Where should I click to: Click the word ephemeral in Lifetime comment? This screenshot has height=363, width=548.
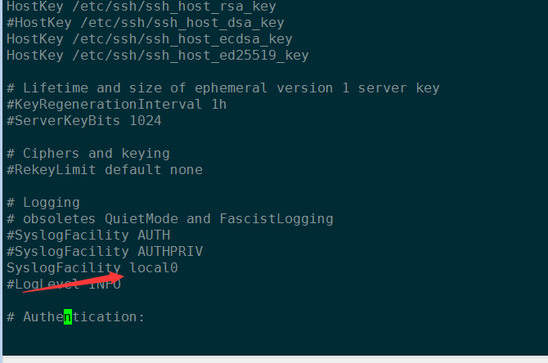pyautogui.click(x=231, y=88)
